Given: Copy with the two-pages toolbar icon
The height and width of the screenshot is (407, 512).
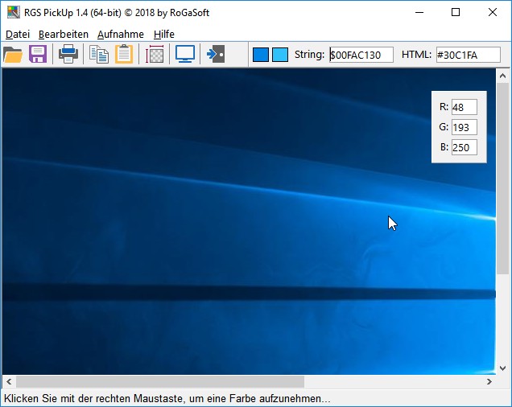Looking at the screenshot, I should [x=99, y=55].
